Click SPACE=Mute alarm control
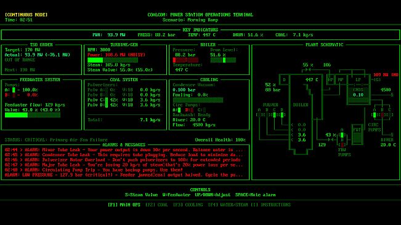This screenshot has height=225, width=401. coord(256,195)
